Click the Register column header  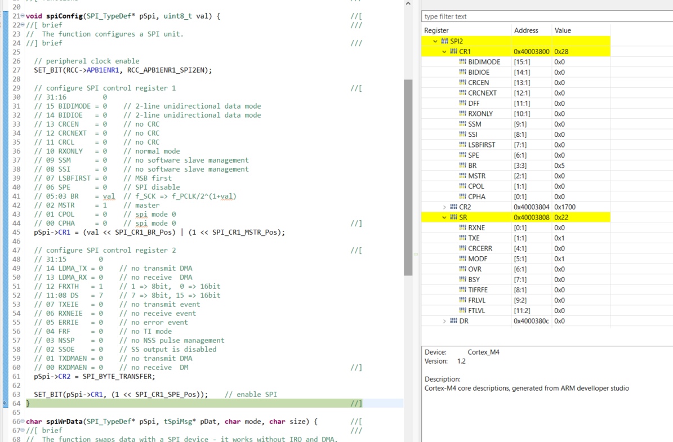[x=466, y=30]
